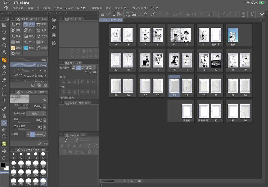This screenshot has height=187, width=268.
Task: Select the Balloon (speech bubble) tool
Action: pyautogui.click(x=4, y=157)
